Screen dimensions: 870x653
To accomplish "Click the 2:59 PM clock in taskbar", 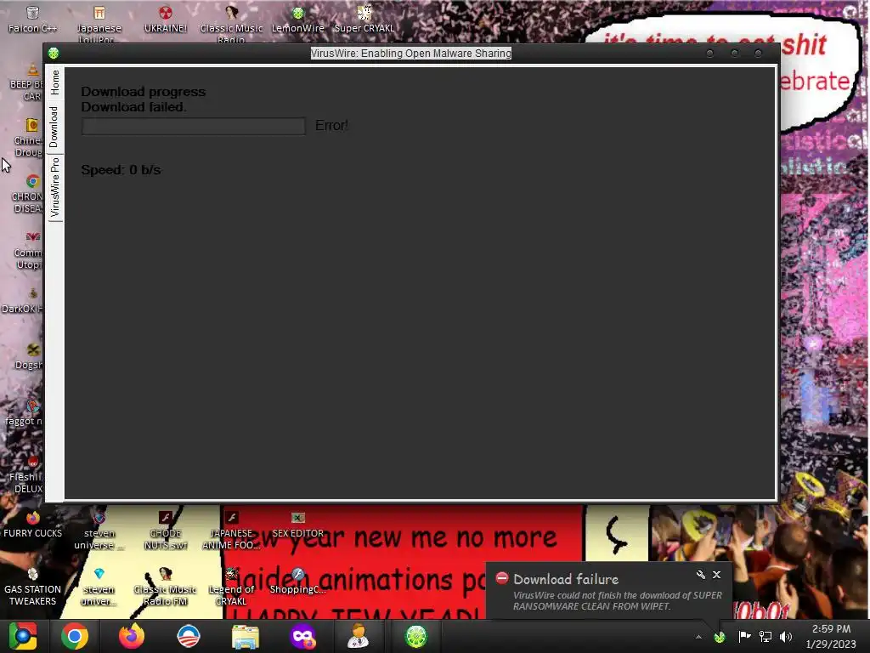I will pos(831,636).
